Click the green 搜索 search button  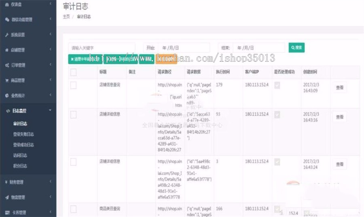tap(296, 48)
